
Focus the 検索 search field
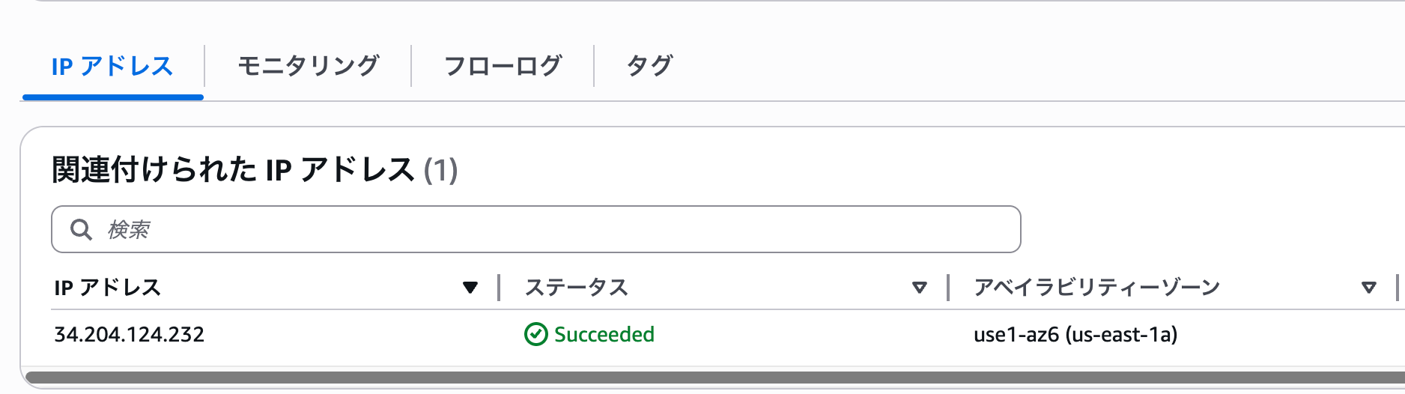554,229
